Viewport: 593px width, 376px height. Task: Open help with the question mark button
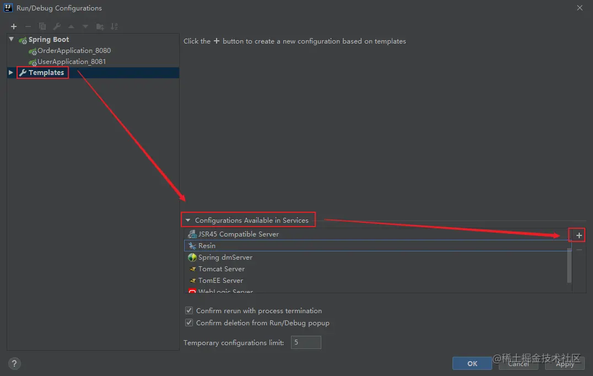(x=14, y=363)
